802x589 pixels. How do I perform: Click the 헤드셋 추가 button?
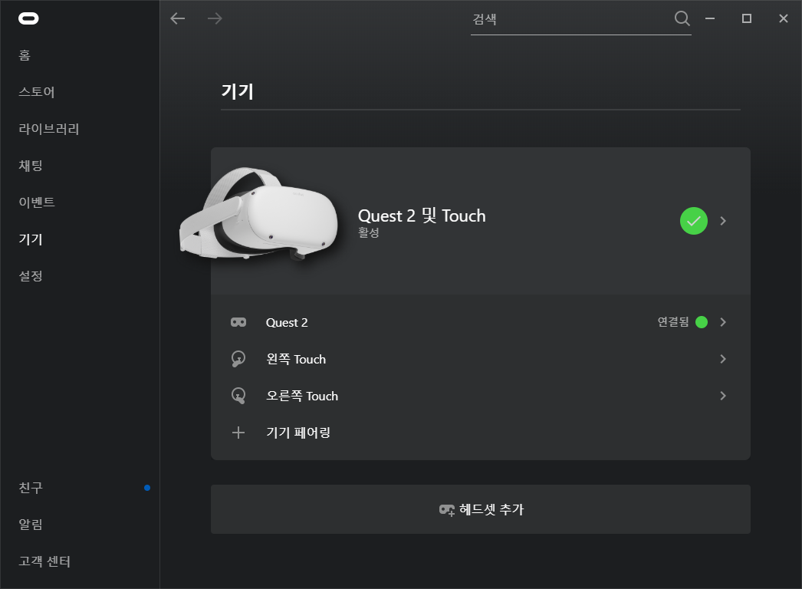click(x=480, y=509)
